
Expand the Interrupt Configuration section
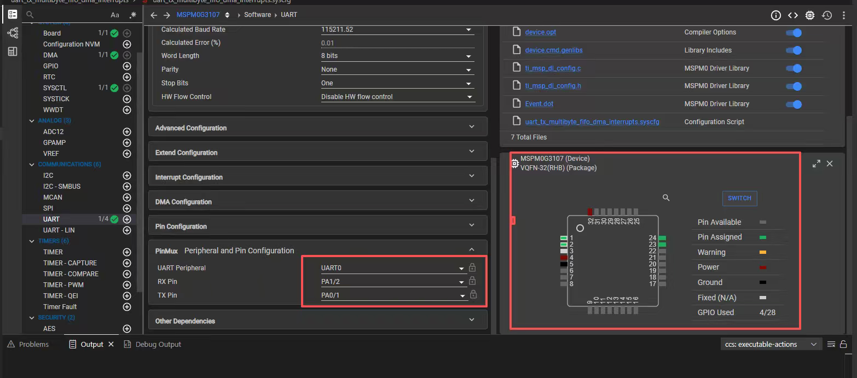tap(317, 176)
